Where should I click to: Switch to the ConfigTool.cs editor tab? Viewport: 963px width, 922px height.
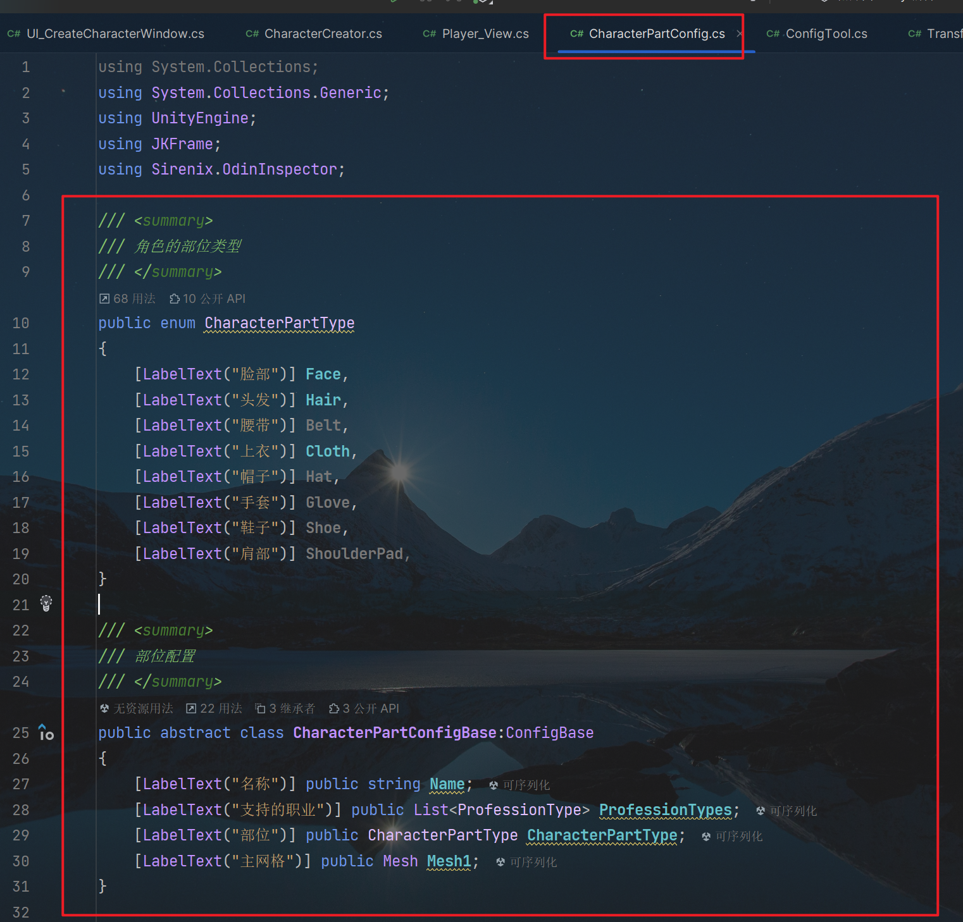pyautogui.click(x=817, y=34)
